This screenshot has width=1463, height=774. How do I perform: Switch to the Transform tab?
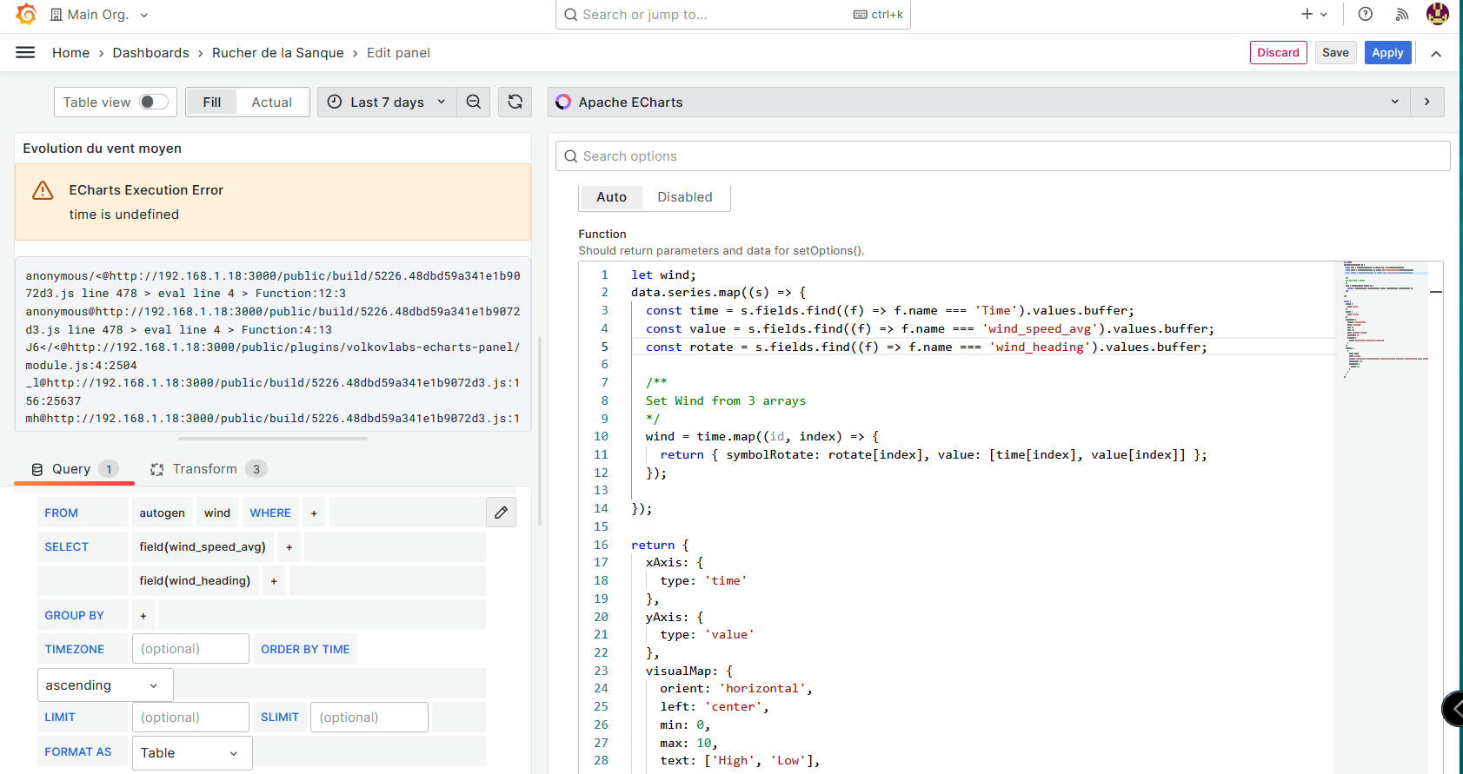(x=206, y=469)
